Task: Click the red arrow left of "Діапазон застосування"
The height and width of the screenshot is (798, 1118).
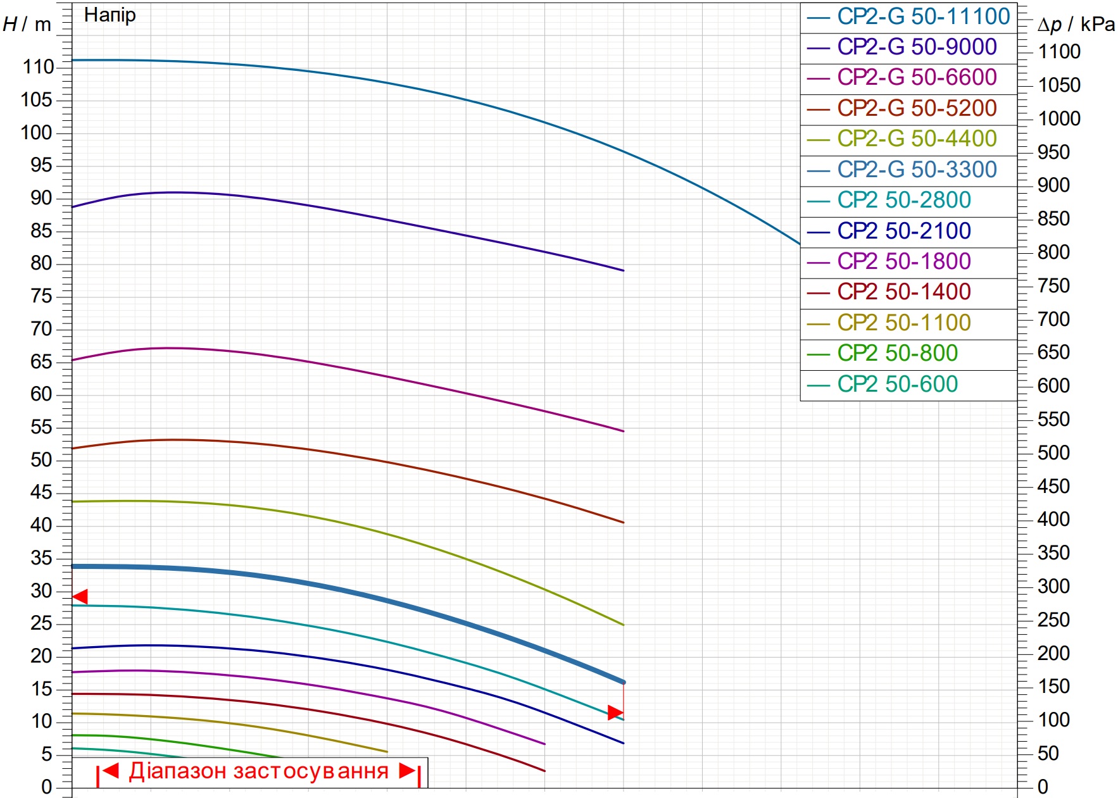Action: (x=111, y=770)
